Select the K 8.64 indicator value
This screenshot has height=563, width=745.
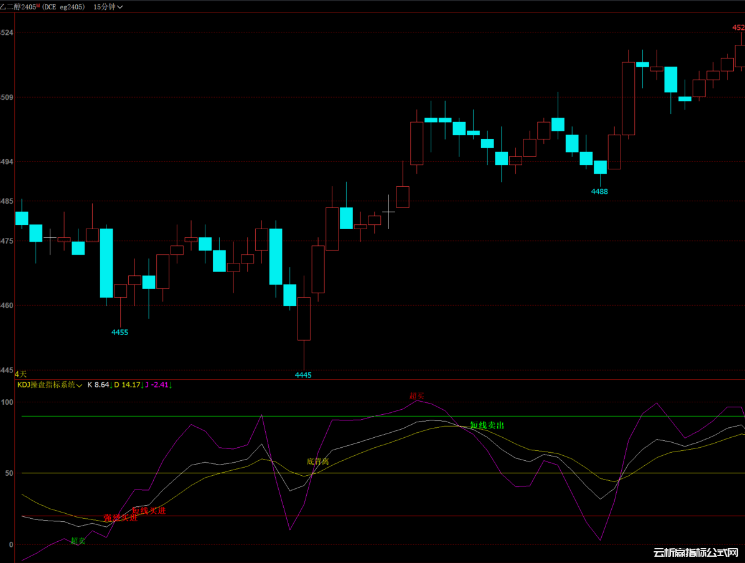pyautogui.click(x=100, y=385)
